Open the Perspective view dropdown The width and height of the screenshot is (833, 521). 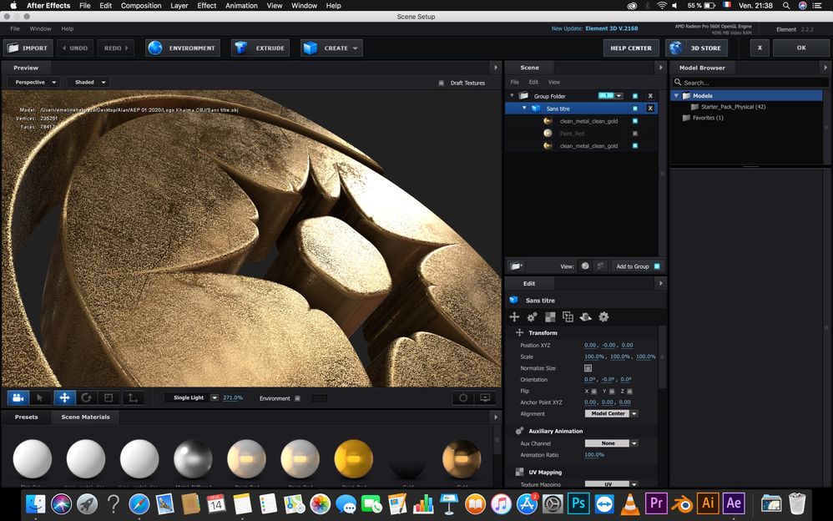click(35, 83)
